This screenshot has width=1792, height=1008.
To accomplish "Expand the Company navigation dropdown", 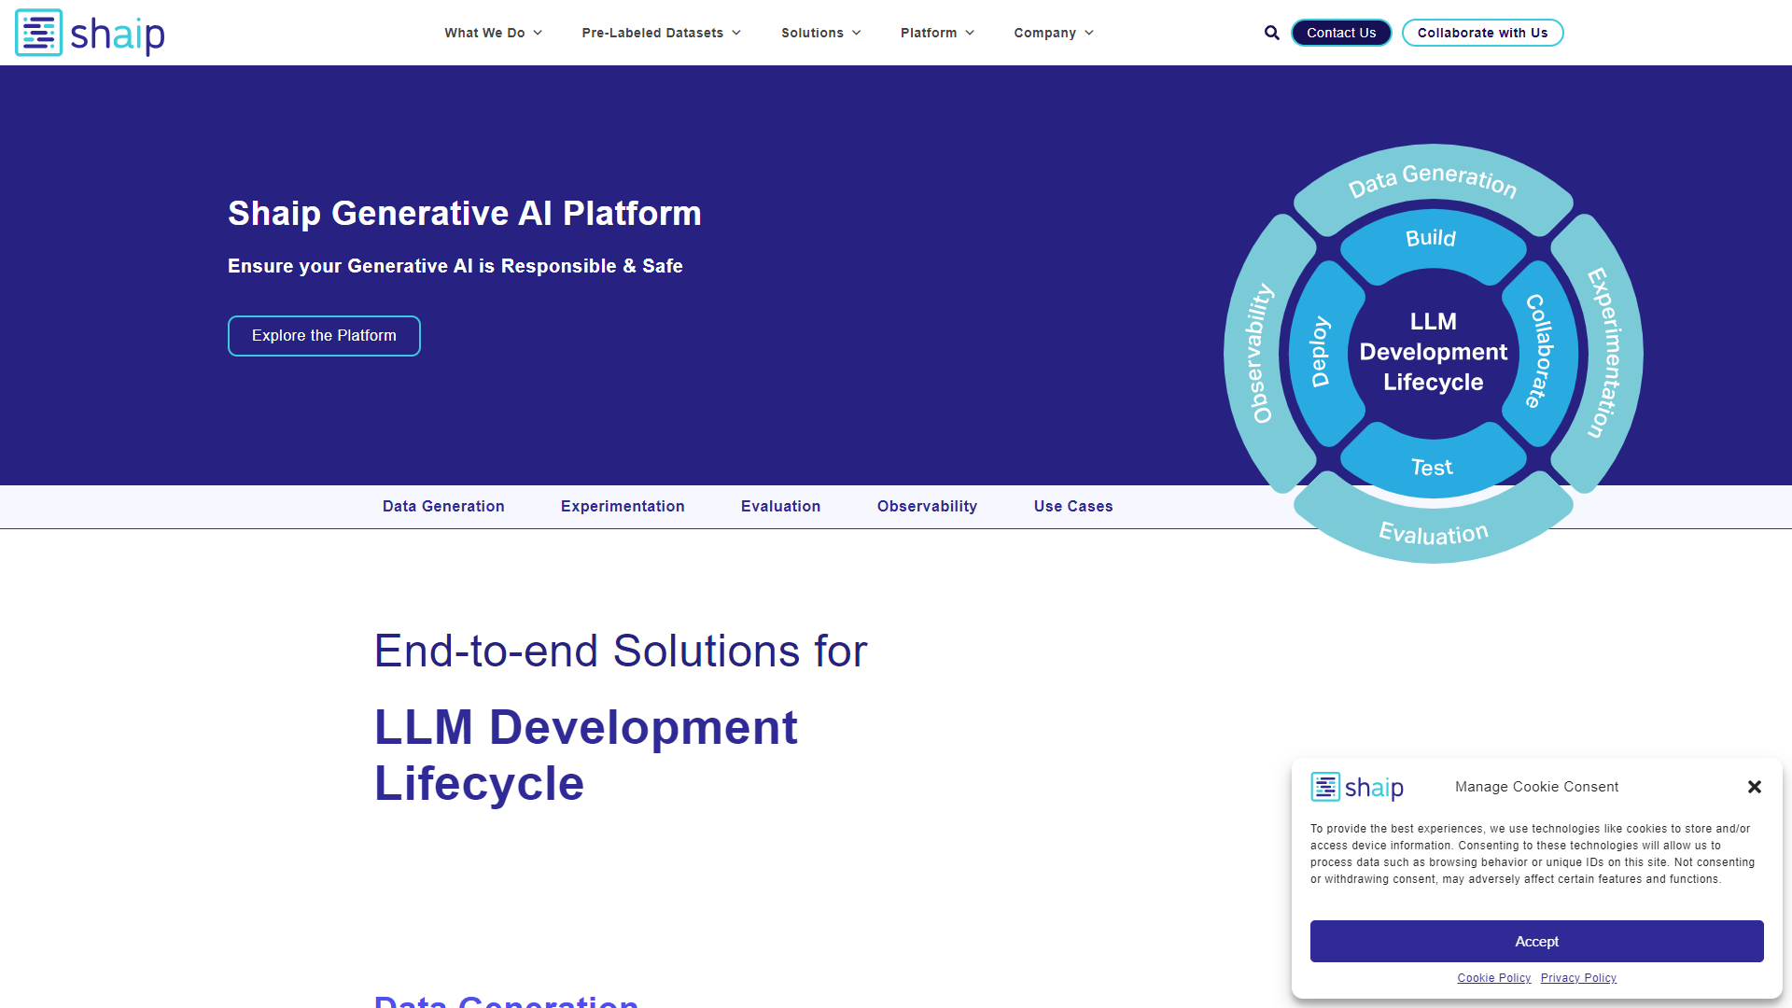I will point(1045,33).
